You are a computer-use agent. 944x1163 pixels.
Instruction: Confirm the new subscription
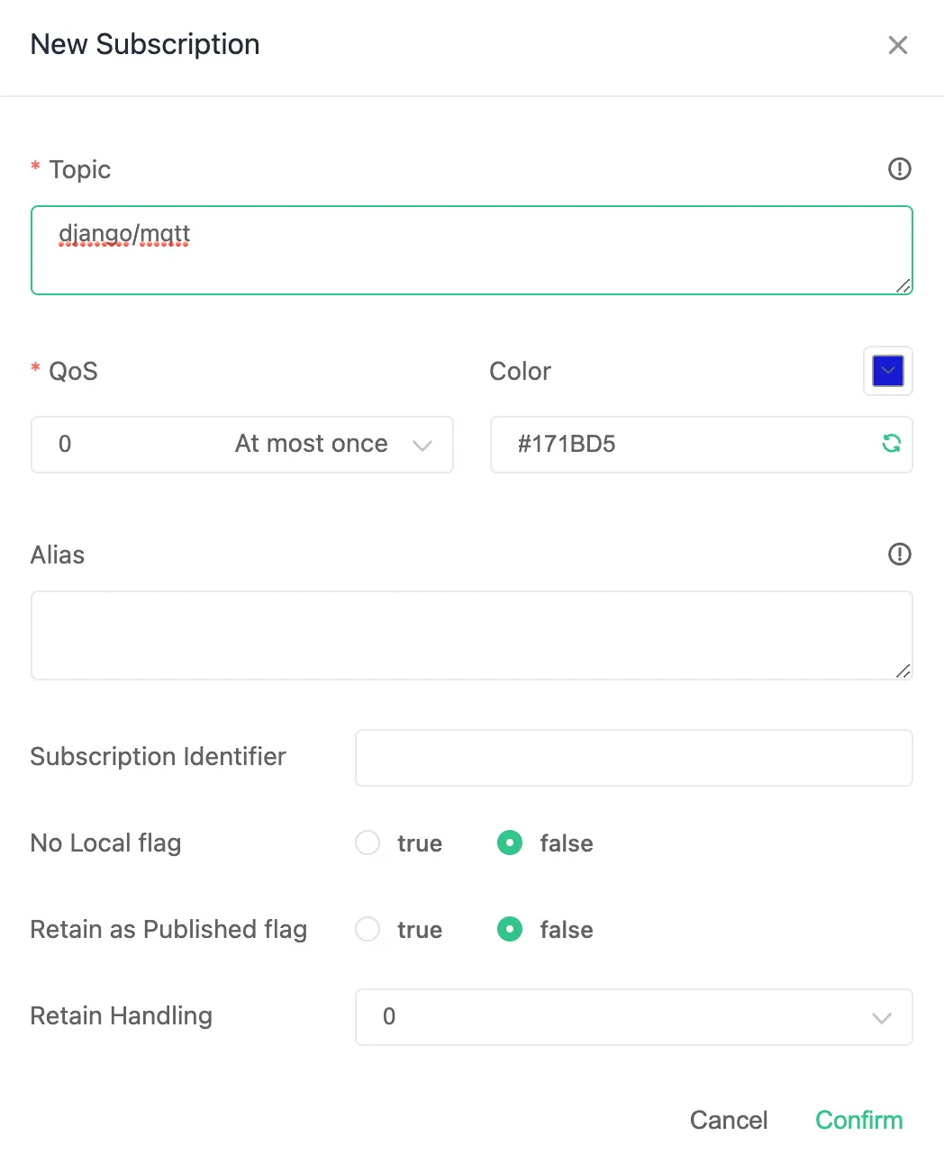click(858, 1120)
